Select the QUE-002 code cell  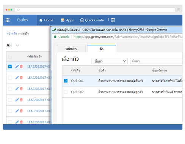pos(77,92)
